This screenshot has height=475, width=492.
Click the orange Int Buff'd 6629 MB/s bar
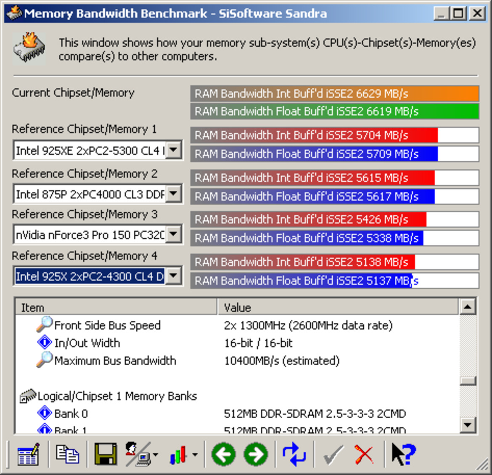click(334, 93)
